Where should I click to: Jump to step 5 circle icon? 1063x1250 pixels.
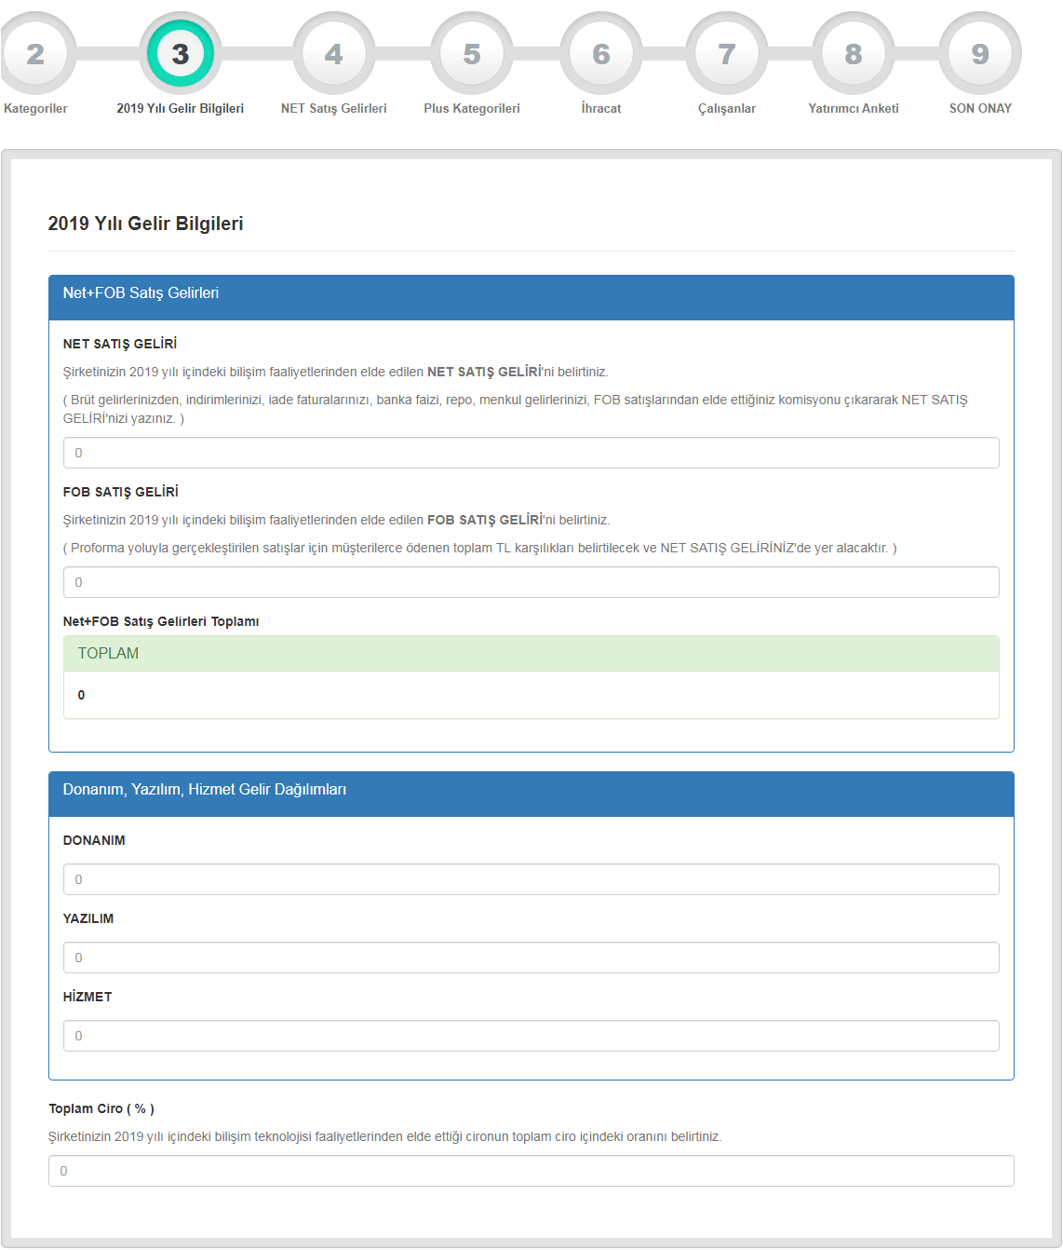tap(472, 54)
